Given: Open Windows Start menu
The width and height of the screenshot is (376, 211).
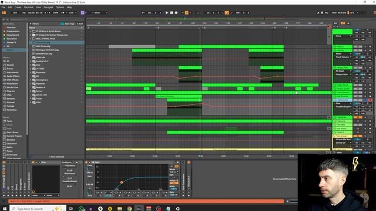Looking at the screenshot, I should click(x=4, y=209).
